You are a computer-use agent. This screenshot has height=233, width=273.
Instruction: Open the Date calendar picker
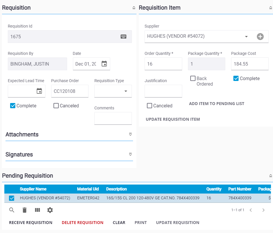pos(104,64)
